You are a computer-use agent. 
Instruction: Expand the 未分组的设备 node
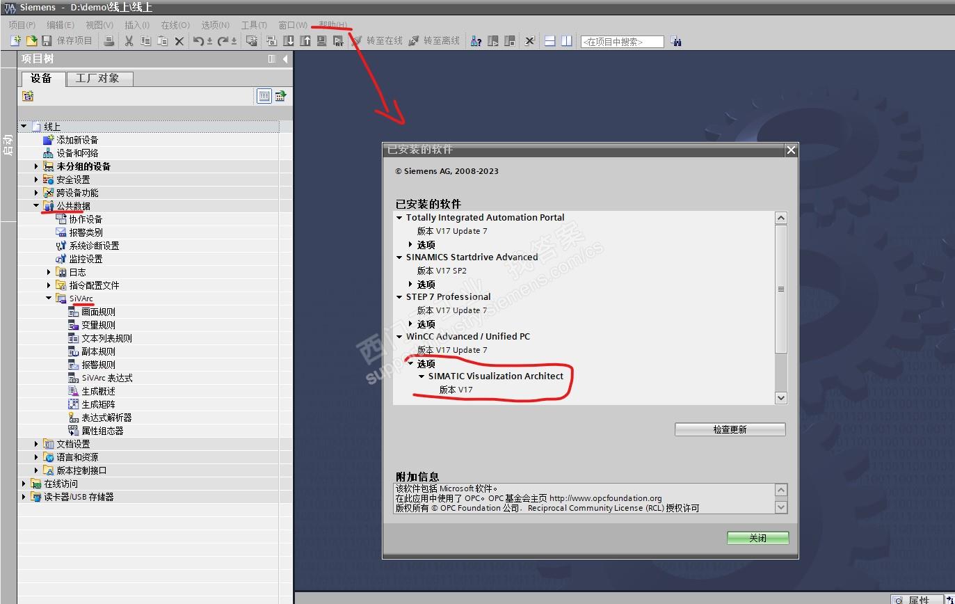click(x=36, y=166)
